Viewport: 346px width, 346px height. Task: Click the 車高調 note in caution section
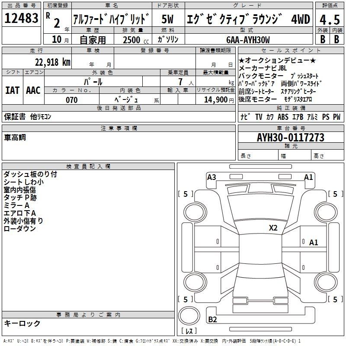click(x=15, y=138)
